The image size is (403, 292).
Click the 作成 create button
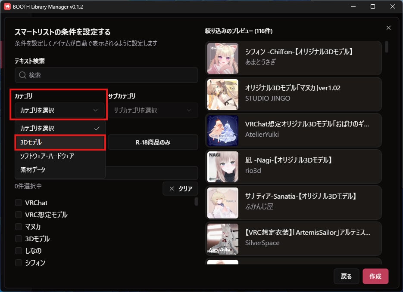point(375,277)
